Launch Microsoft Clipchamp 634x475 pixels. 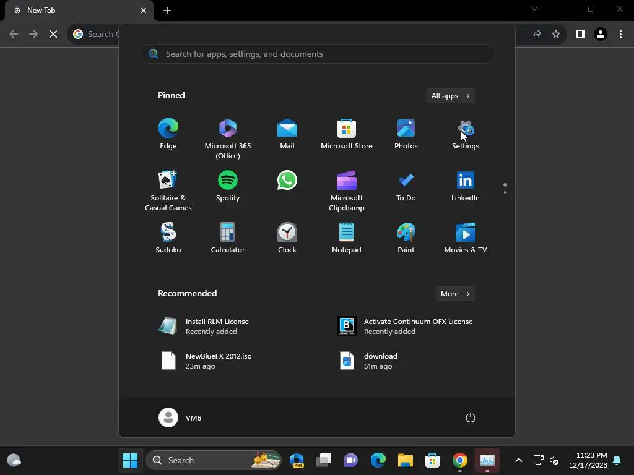[347, 190]
